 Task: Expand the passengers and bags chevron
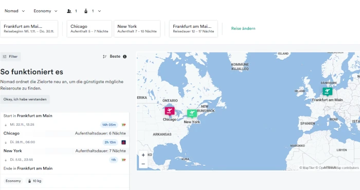[99, 11]
